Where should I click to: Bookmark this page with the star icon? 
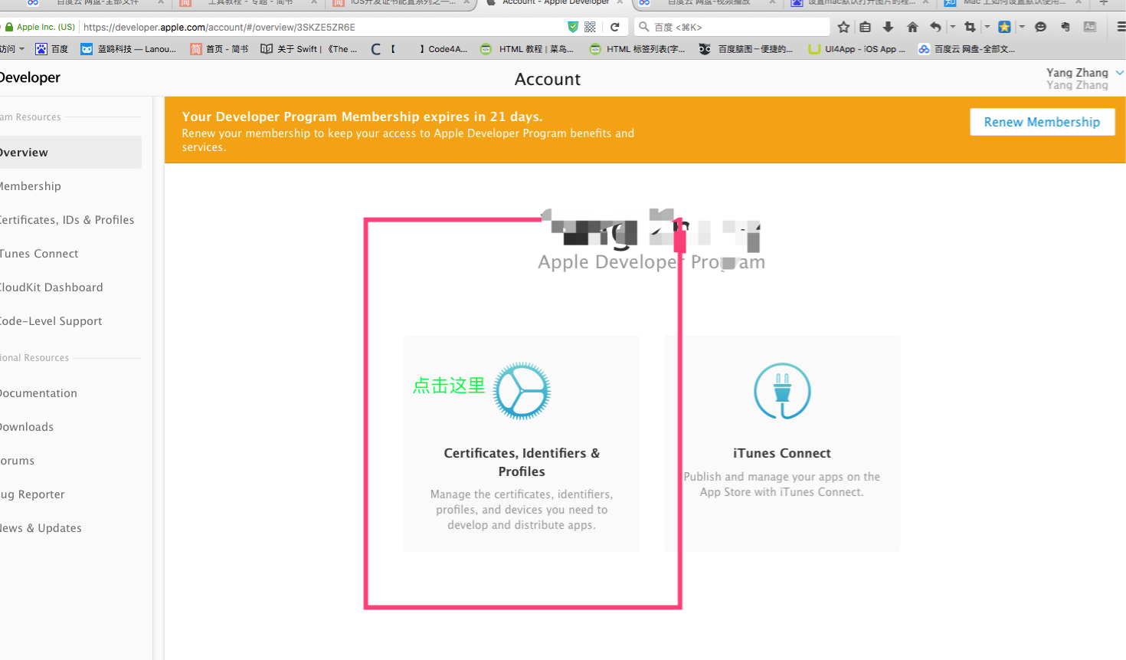tap(843, 27)
